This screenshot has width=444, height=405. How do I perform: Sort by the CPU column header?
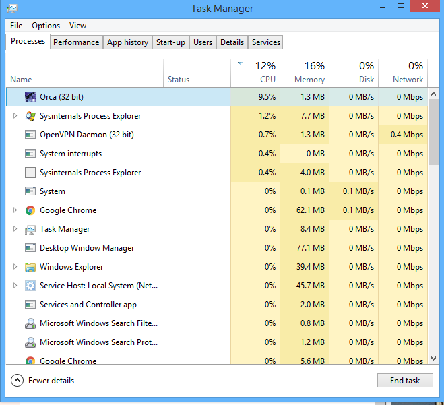click(x=255, y=73)
